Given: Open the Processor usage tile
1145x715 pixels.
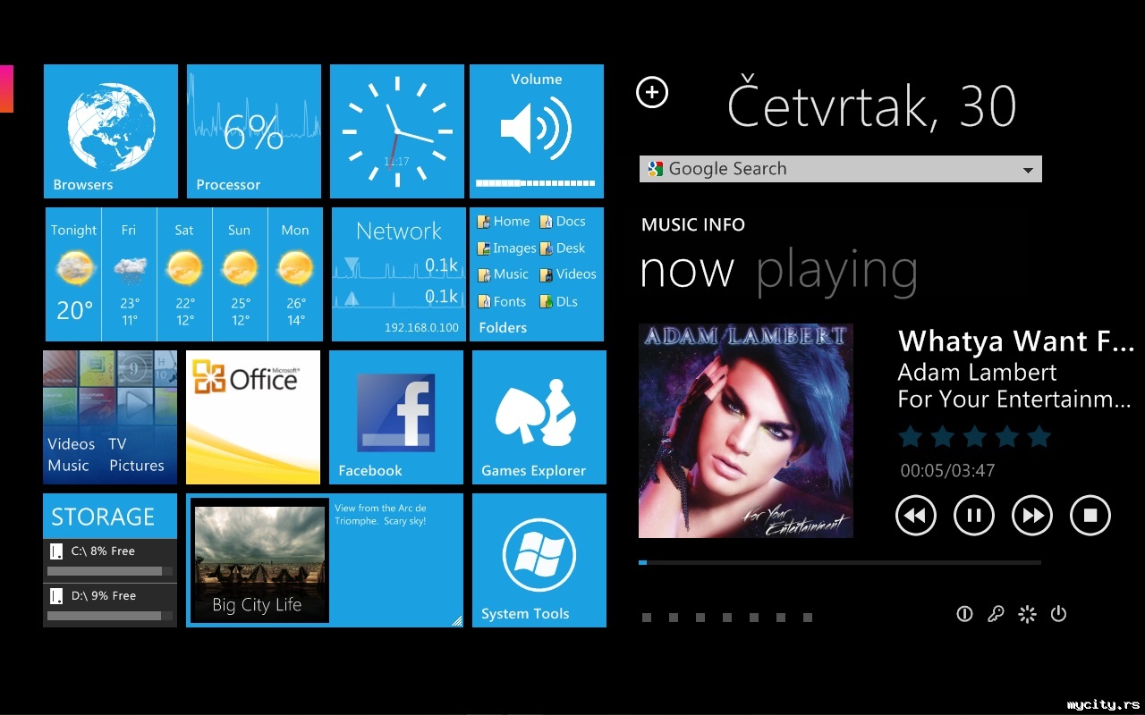Looking at the screenshot, I should [x=254, y=131].
